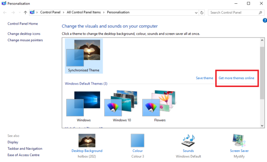Maximize the Personalisation window
The width and height of the screenshot is (267, 162).
point(249,3)
